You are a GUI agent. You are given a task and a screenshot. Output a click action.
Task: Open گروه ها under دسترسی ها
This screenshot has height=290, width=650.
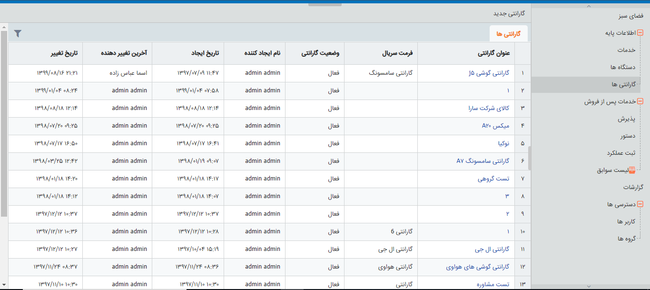point(627,239)
